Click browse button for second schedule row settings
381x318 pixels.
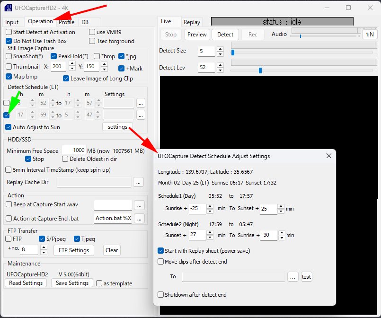tap(141, 115)
